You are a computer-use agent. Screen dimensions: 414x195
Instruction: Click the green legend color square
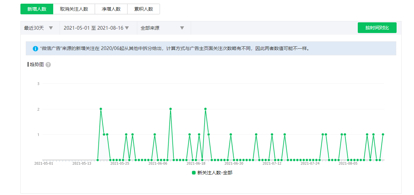pyautogui.click(x=193, y=173)
